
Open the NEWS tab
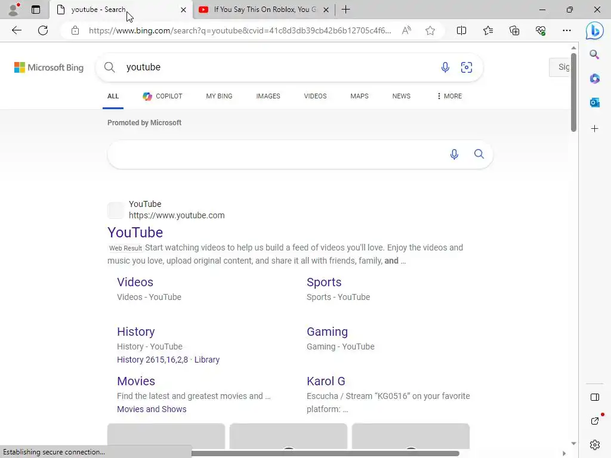pyautogui.click(x=401, y=96)
